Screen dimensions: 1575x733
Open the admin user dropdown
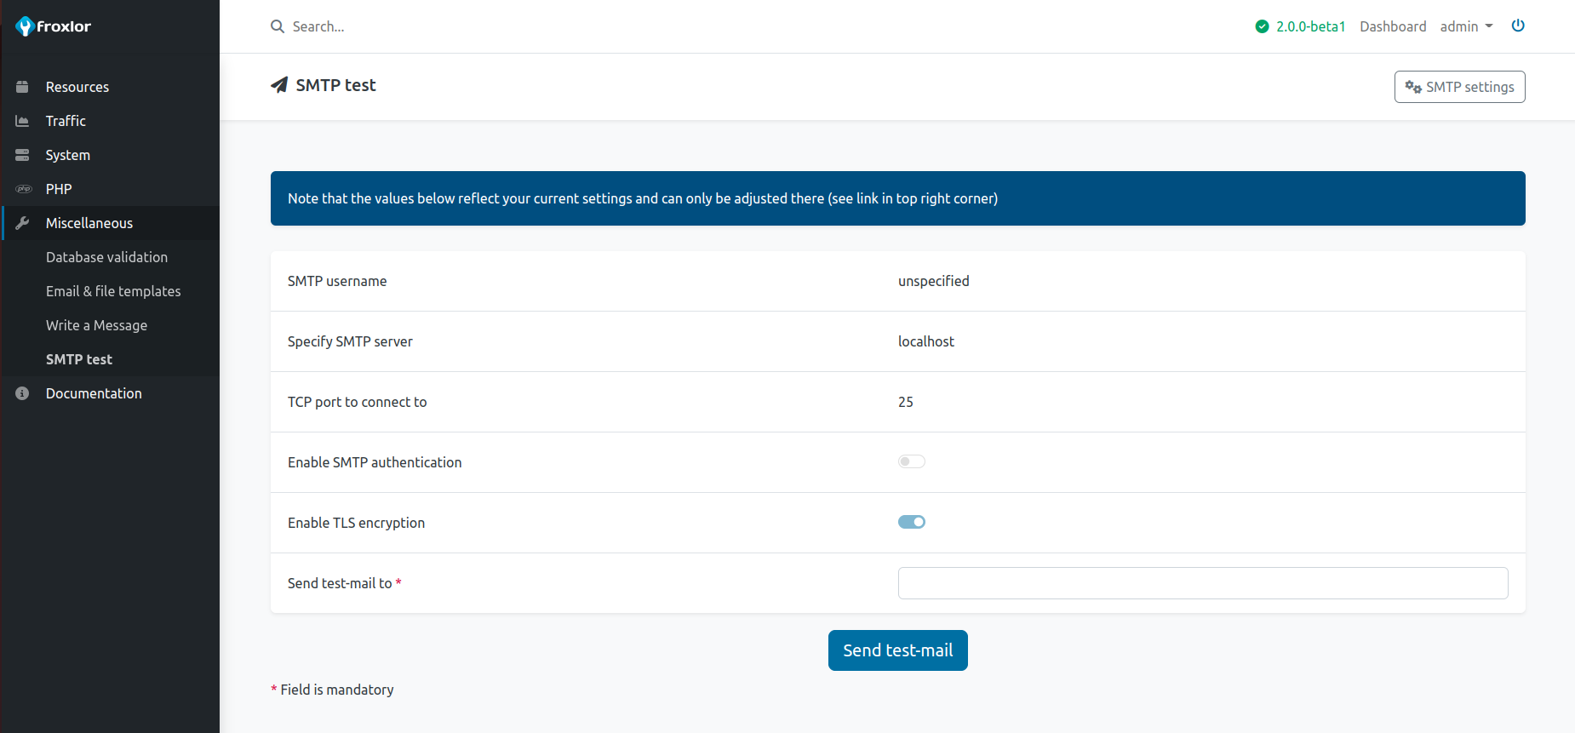pyautogui.click(x=1466, y=26)
